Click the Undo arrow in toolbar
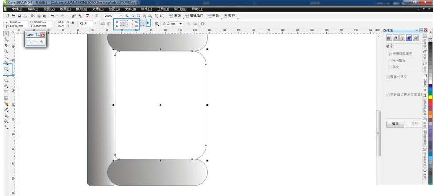The height and width of the screenshot is (196, 436). [52, 16]
